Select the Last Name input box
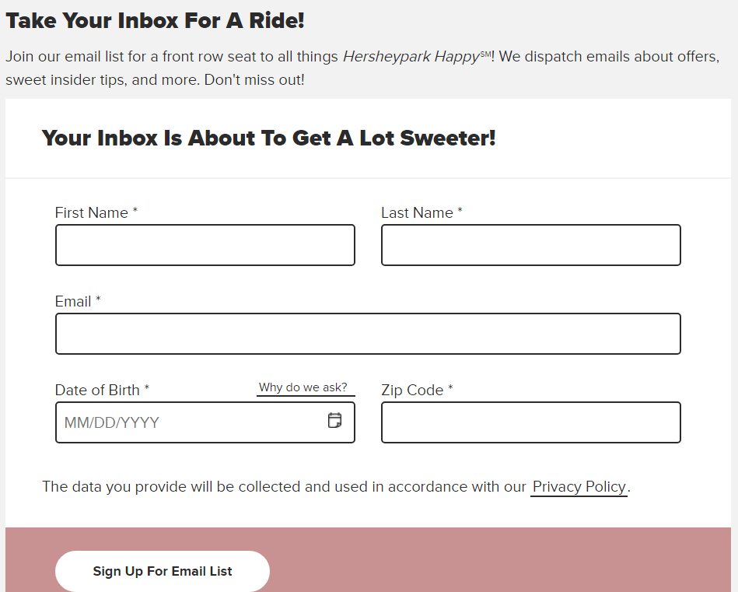Screen dimensions: 738x592 pyautogui.click(x=530, y=244)
